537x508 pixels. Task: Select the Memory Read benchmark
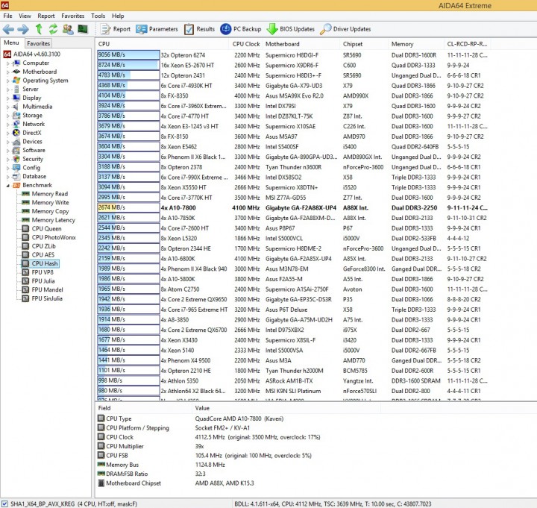tap(50, 194)
